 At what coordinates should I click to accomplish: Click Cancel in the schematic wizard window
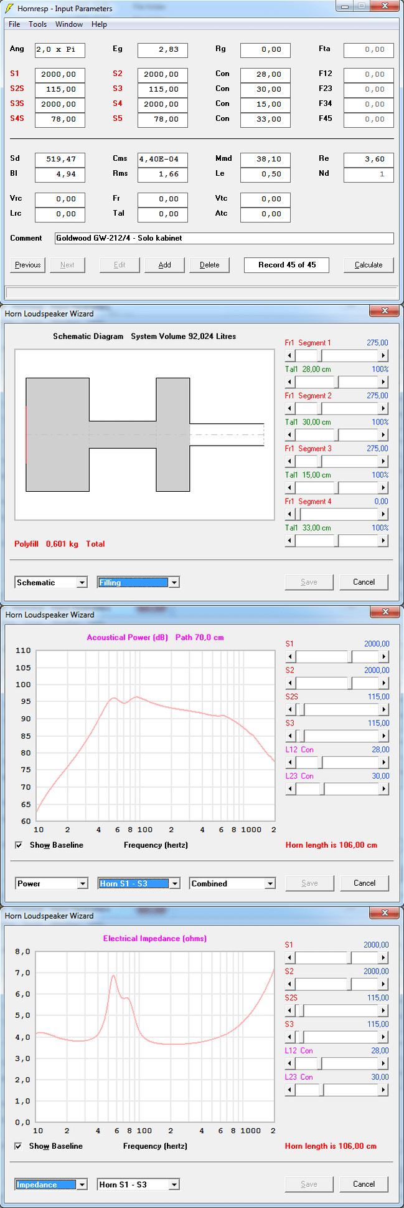(x=364, y=582)
